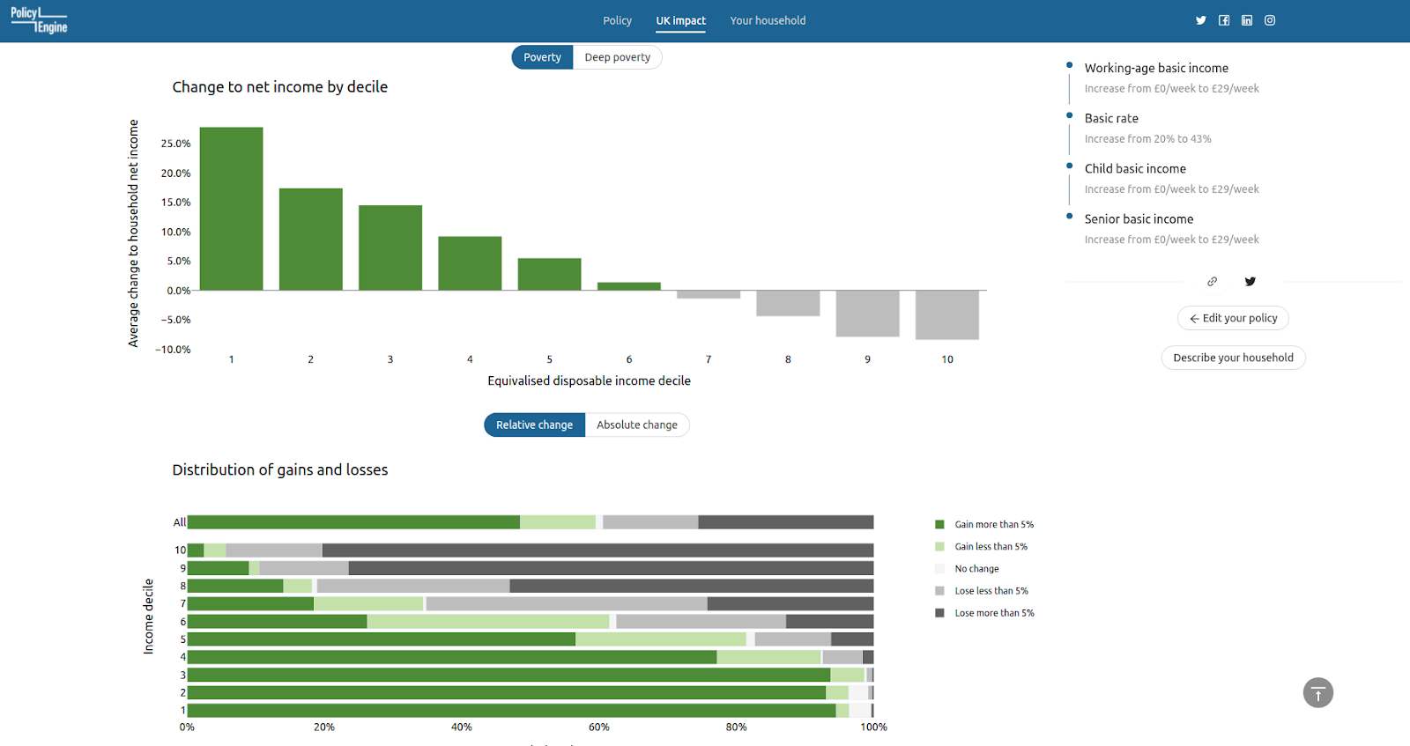Image resolution: width=1410 pixels, height=746 pixels.
Task: Open the LinkedIn icon in header
Action: coord(1247,20)
